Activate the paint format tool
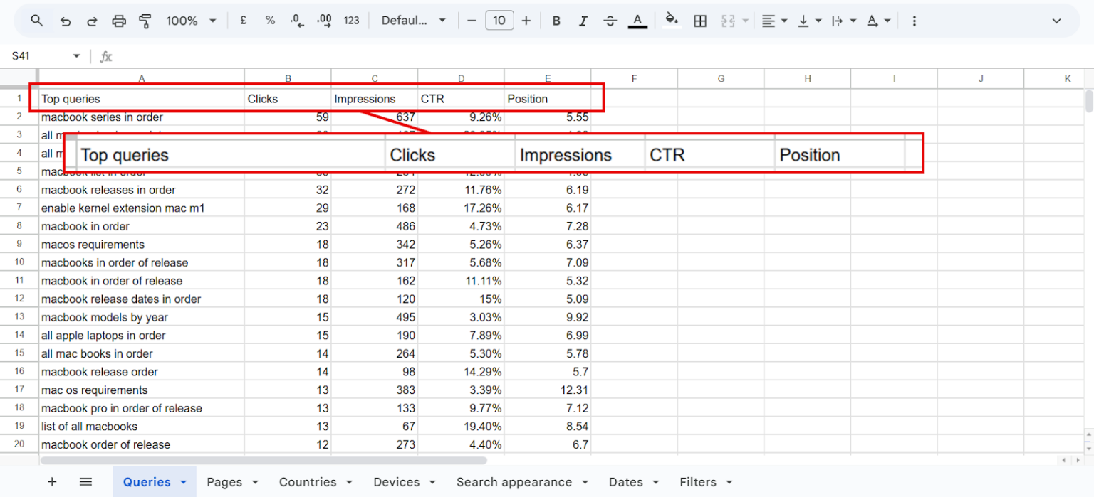The image size is (1094, 497). coord(145,21)
